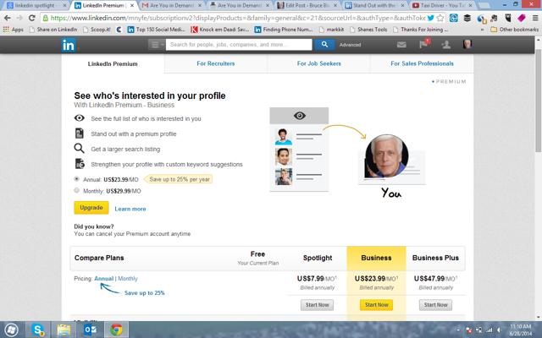Open the profile photo account menu
The image size is (542, 338).
468,44
